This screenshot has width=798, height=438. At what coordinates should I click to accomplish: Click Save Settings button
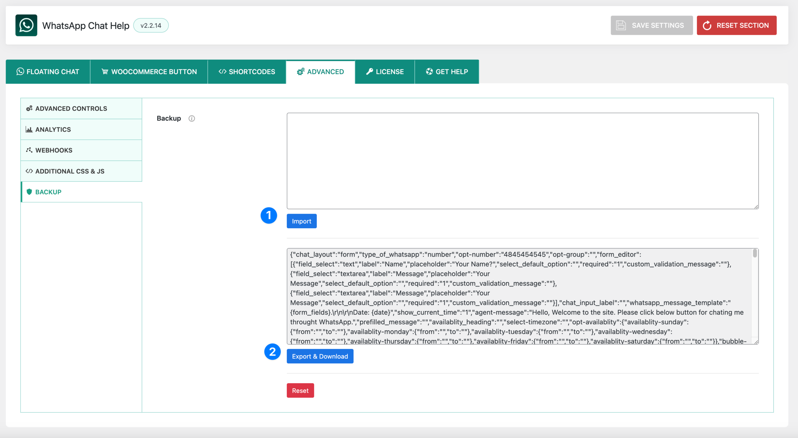pos(651,26)
